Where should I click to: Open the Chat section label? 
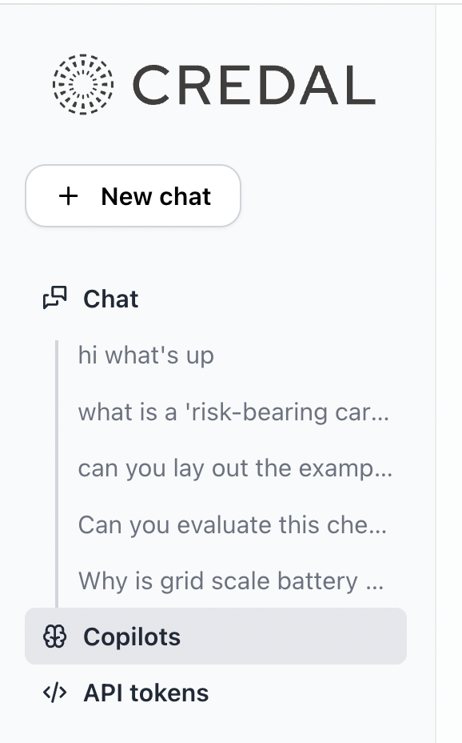[110, 299]
